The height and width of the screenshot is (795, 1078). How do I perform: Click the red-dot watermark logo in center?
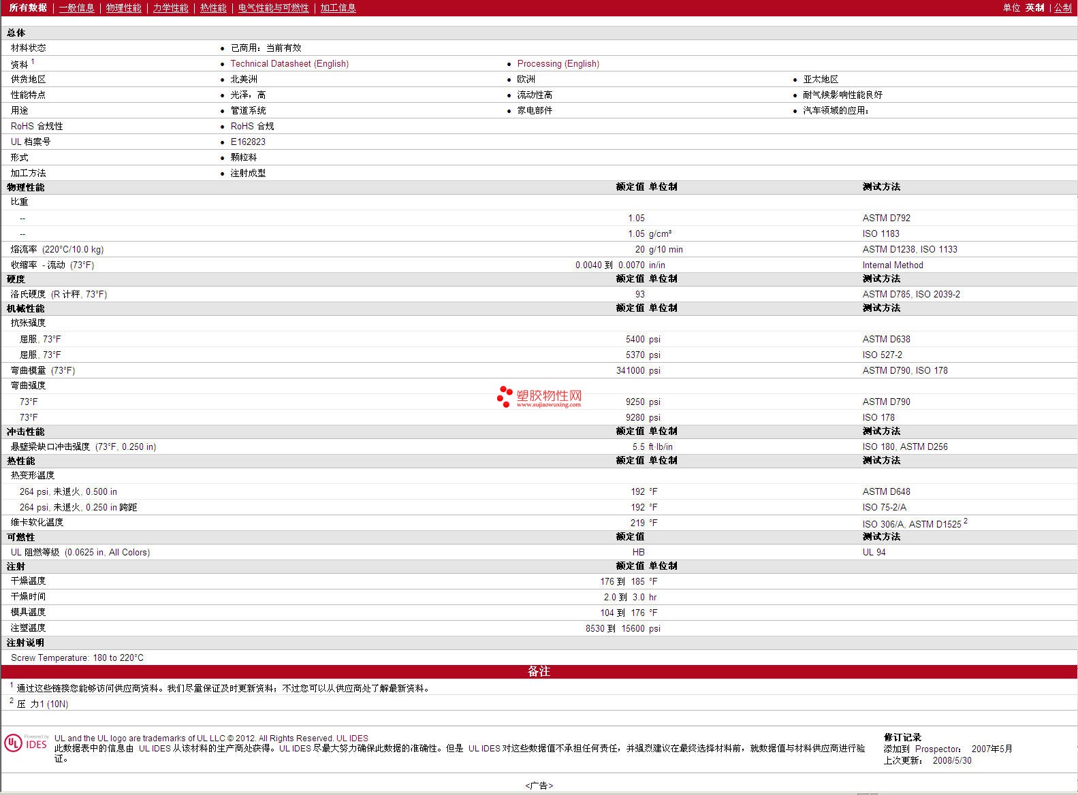[505, 396]
